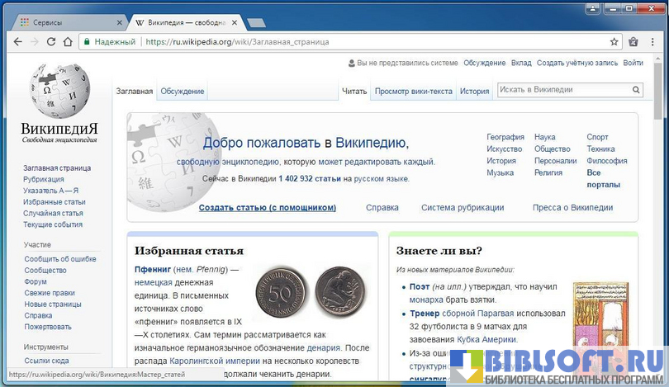Click into the Искать в Википедии field
The width and height of the screenshot is (669, 387).
[x=564, y=89]
